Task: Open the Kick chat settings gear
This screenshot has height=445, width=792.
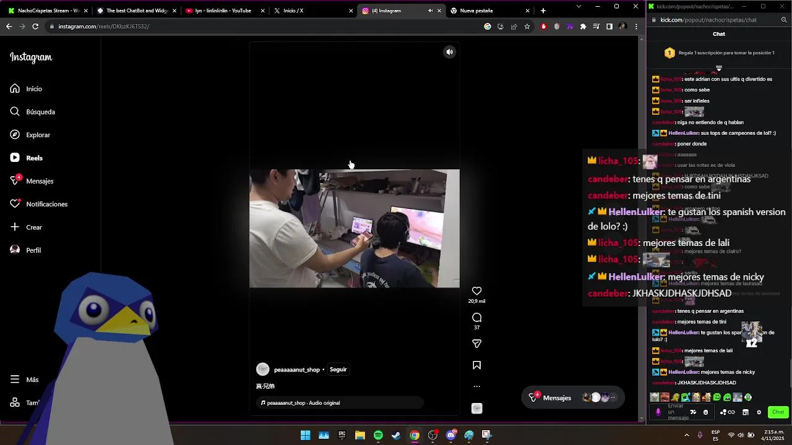Action: (x=759, y=412)
